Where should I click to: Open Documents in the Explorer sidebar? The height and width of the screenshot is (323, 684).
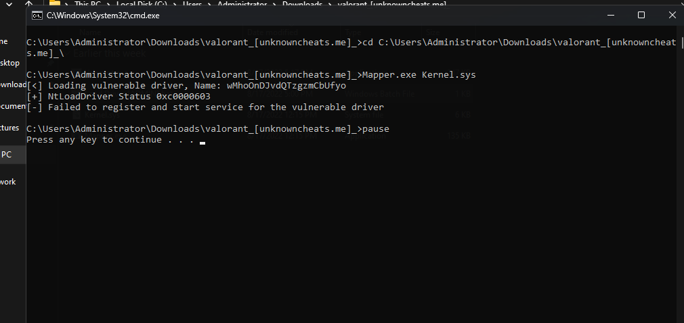pyautogui.click(x=13, y=106)
